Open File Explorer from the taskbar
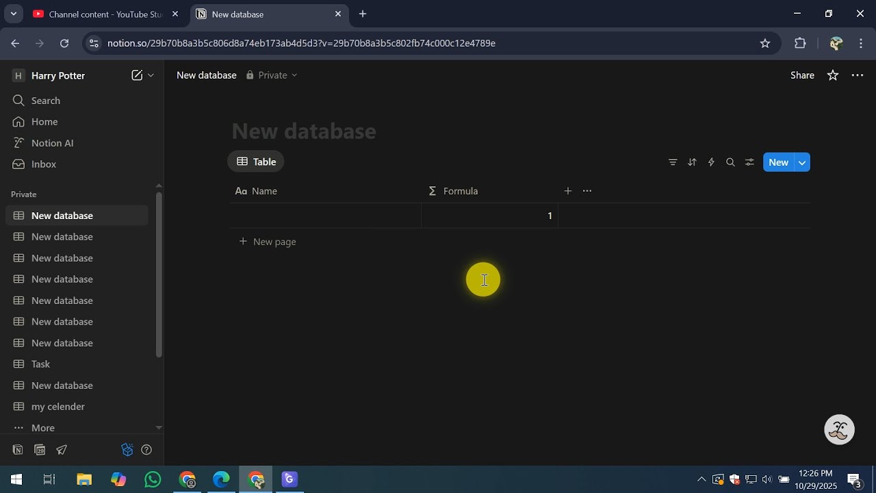The image size is (876, 493). (84, 479)
